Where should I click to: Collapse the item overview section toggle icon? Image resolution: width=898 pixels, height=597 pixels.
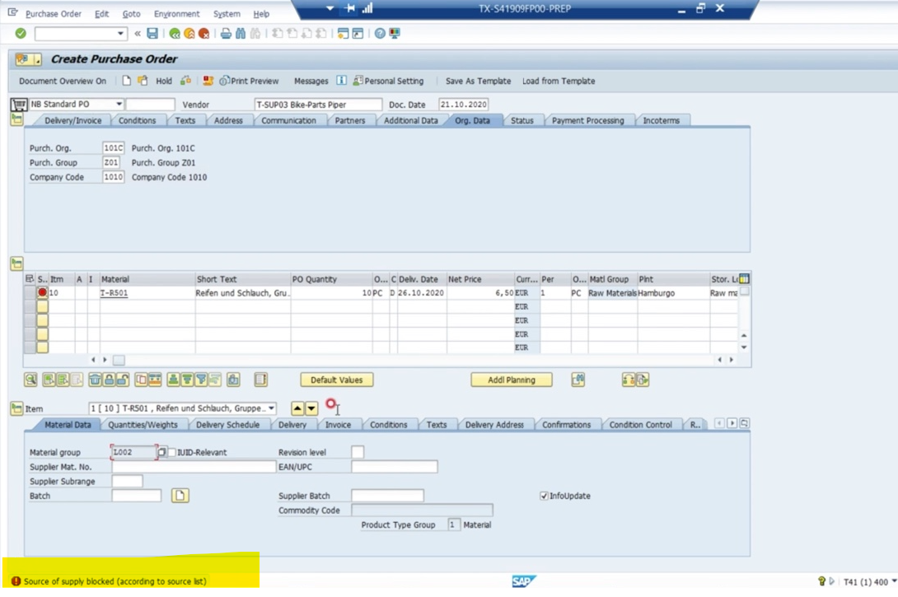coord(16,264)
